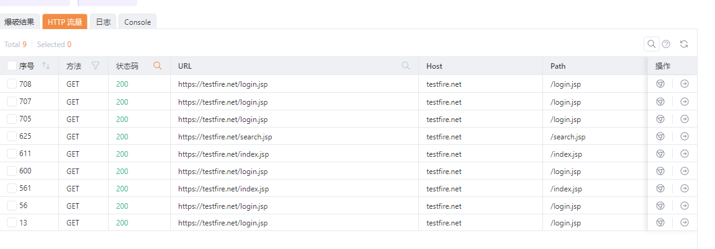Select the row 611 index.jsp URL
This screenshot has width=715, height=249.
tap(223, 154)
